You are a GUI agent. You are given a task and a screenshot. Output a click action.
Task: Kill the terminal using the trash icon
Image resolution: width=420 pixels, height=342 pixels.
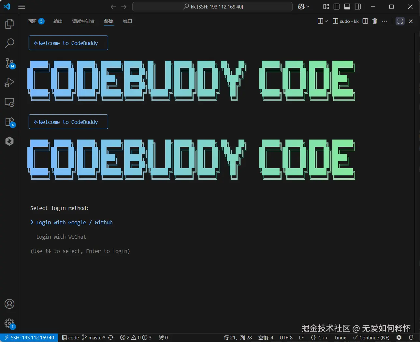click(374, 21)
